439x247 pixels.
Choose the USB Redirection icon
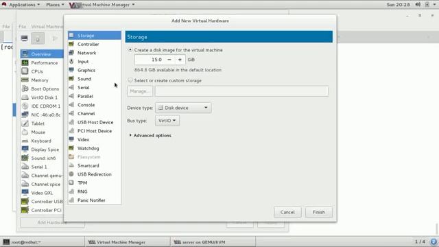click(x=71, y=174)
